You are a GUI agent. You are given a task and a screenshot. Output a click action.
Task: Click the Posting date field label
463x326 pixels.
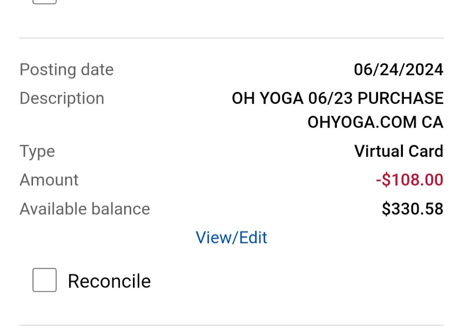point(66,70)
